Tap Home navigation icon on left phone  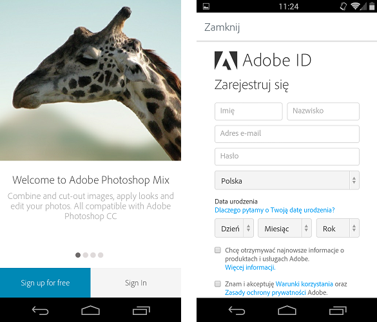90,310
